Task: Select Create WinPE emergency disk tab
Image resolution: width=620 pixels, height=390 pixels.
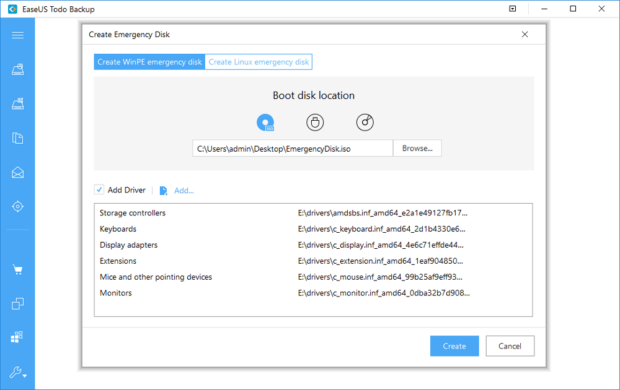Action: 149,62
